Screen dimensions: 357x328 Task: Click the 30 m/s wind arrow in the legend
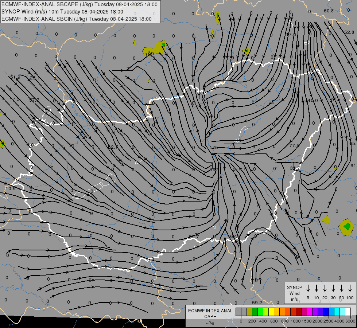tap(333, 288)
